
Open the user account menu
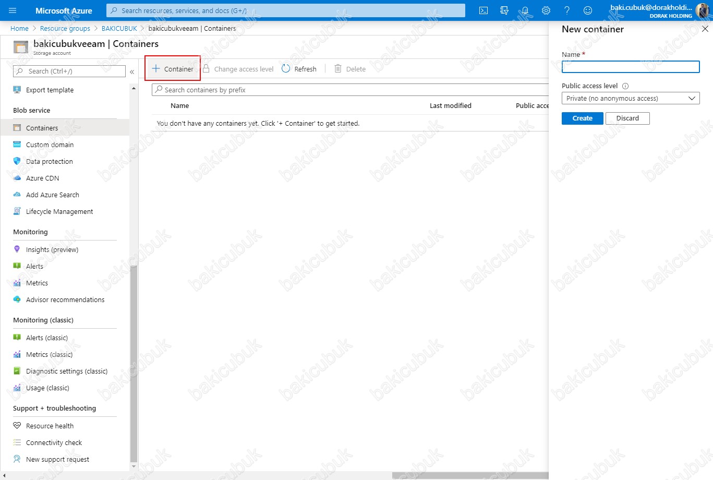[x=658, y=10]
